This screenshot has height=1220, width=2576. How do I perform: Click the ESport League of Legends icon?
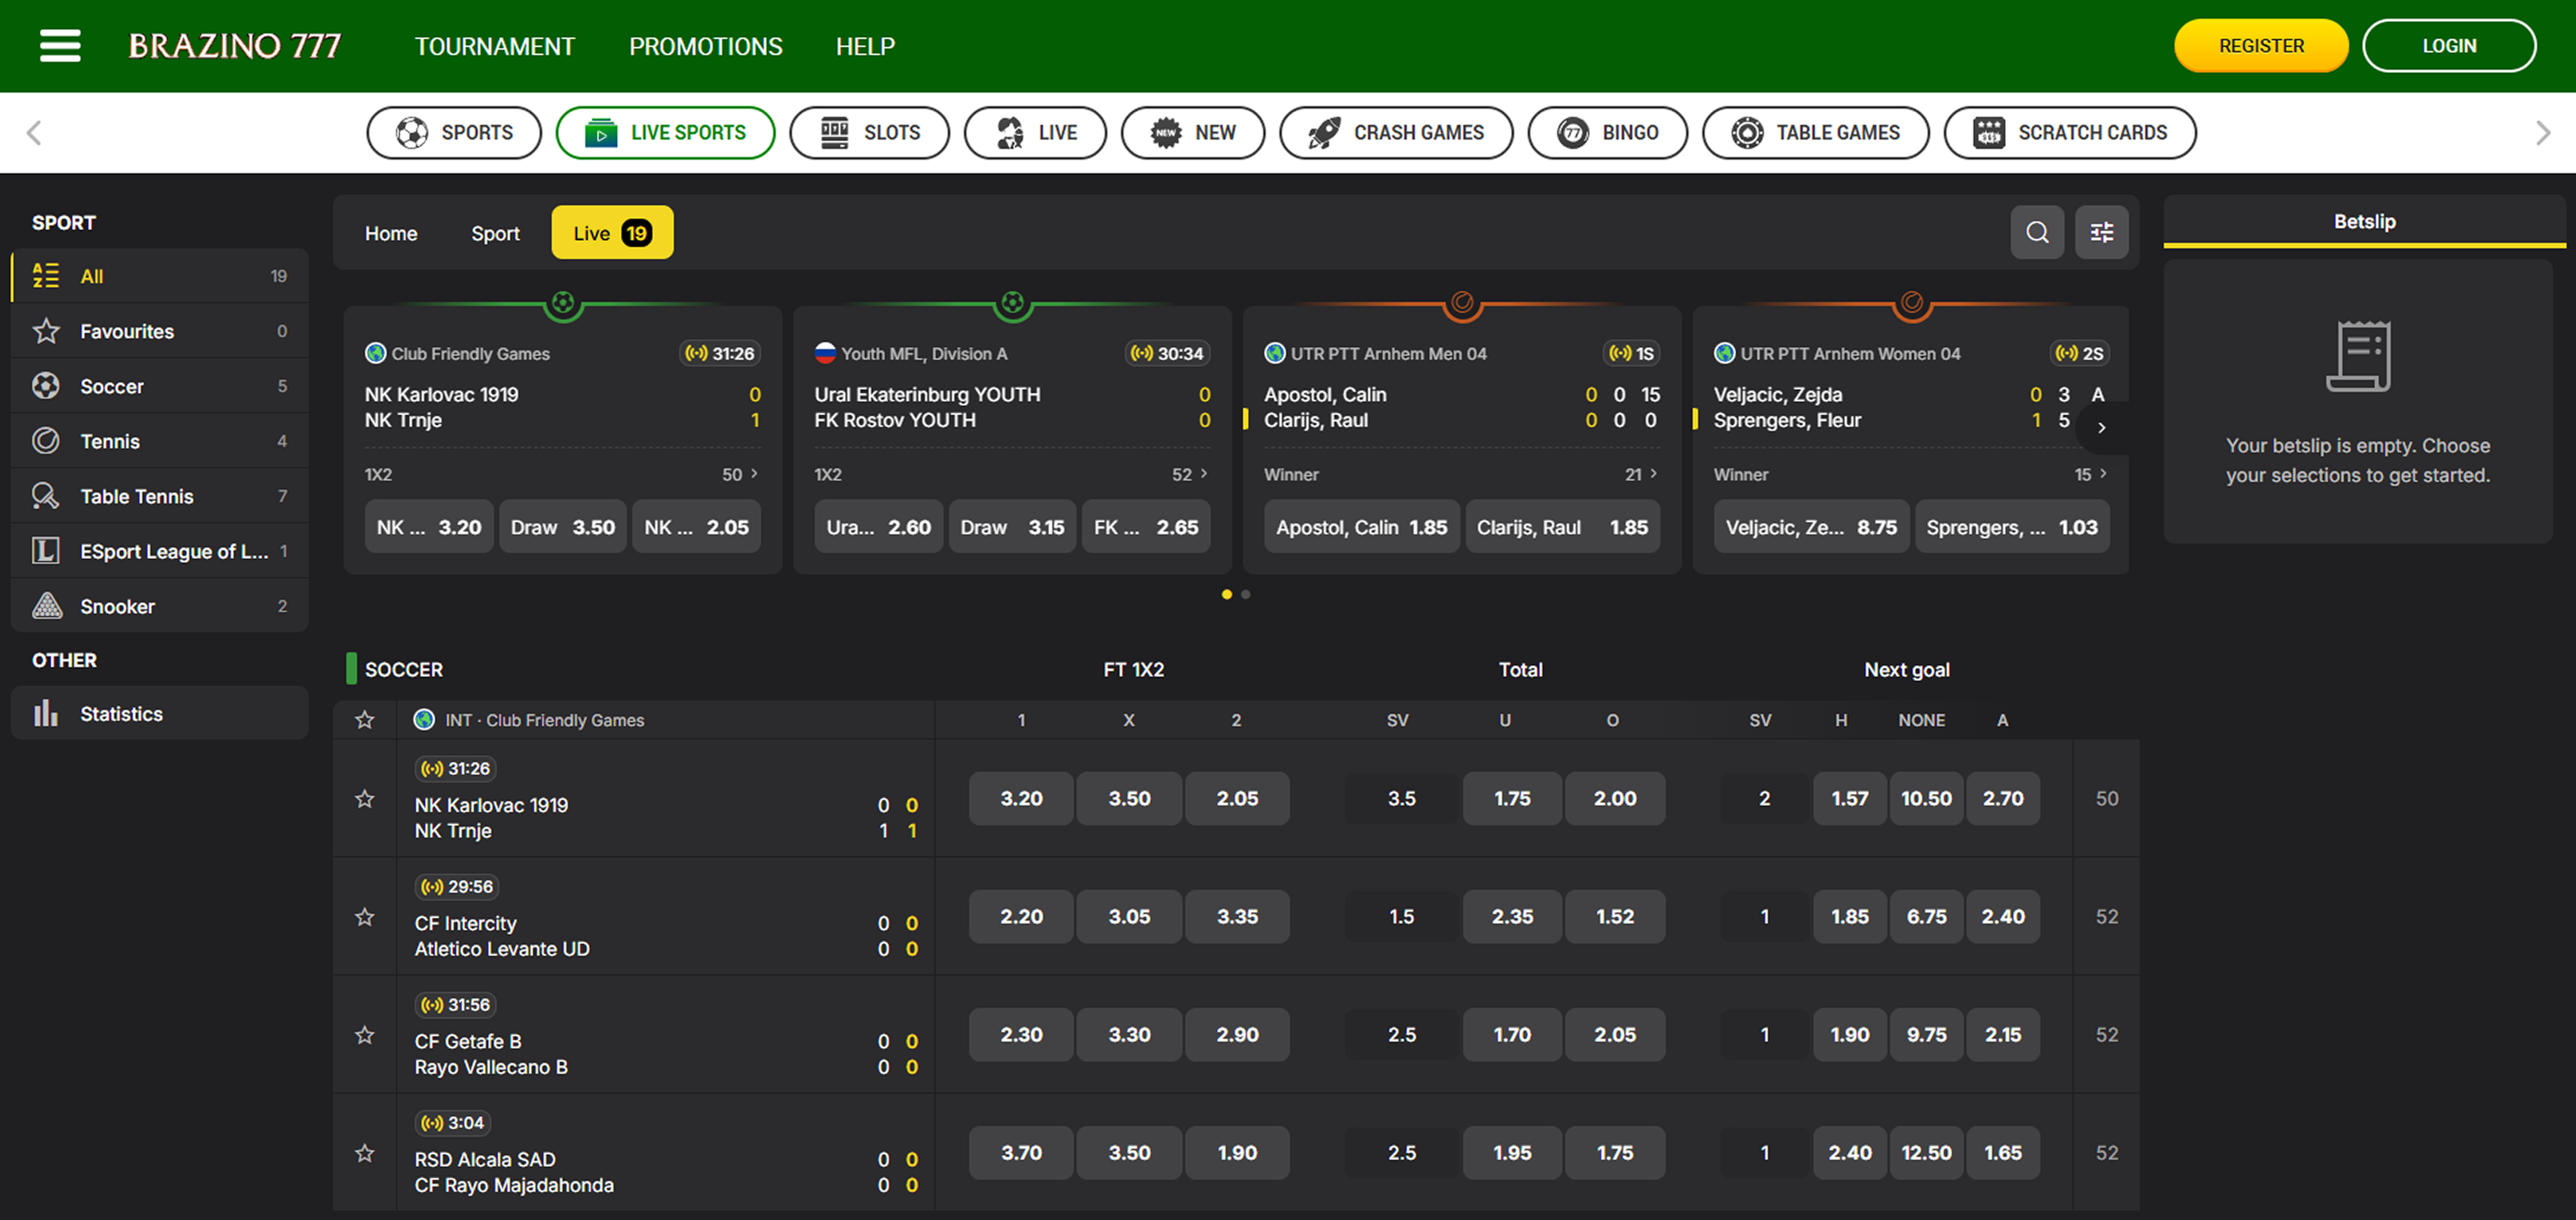pyautogui.click(x=46, y=551)
